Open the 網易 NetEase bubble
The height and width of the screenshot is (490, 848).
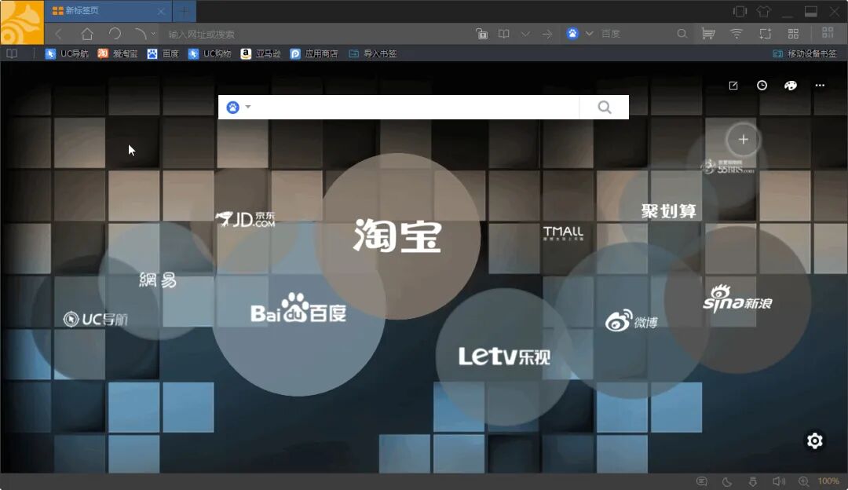pyautogui.click(x=157, y=280)
